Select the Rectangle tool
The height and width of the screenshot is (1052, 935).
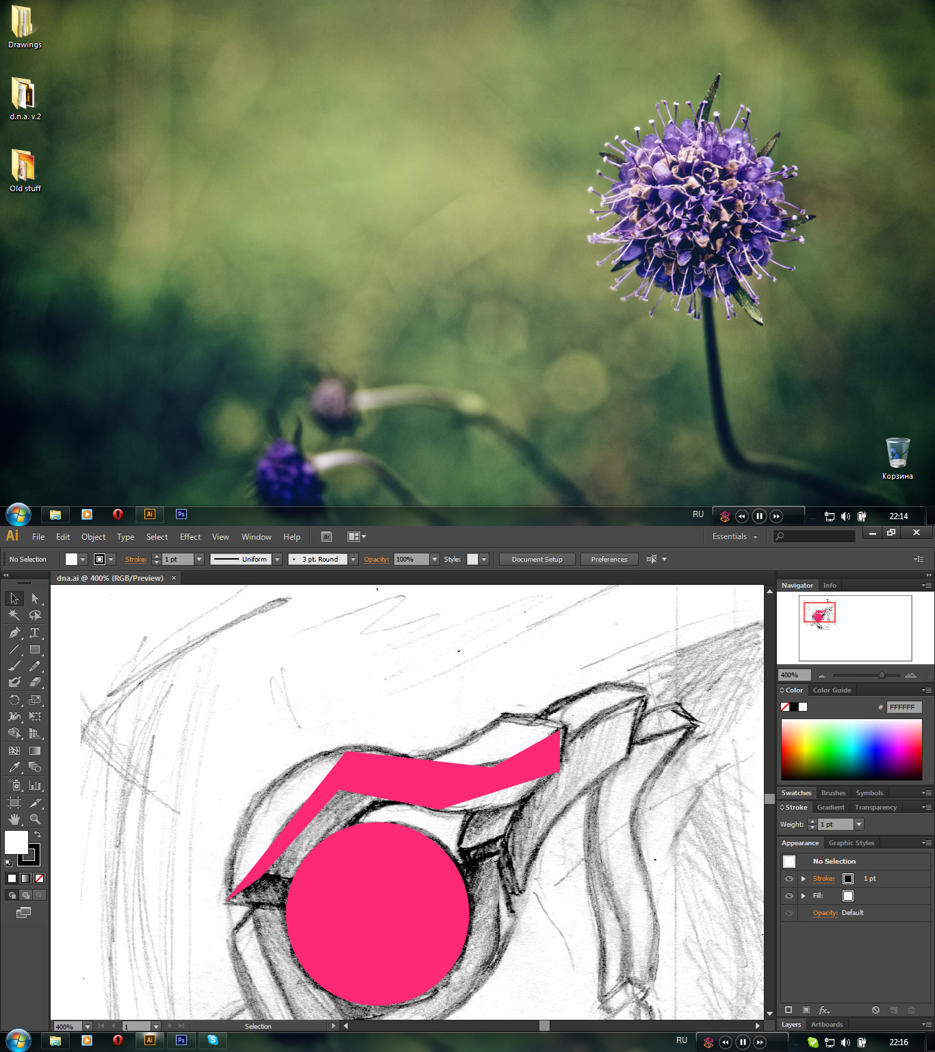tap(34, 649)
